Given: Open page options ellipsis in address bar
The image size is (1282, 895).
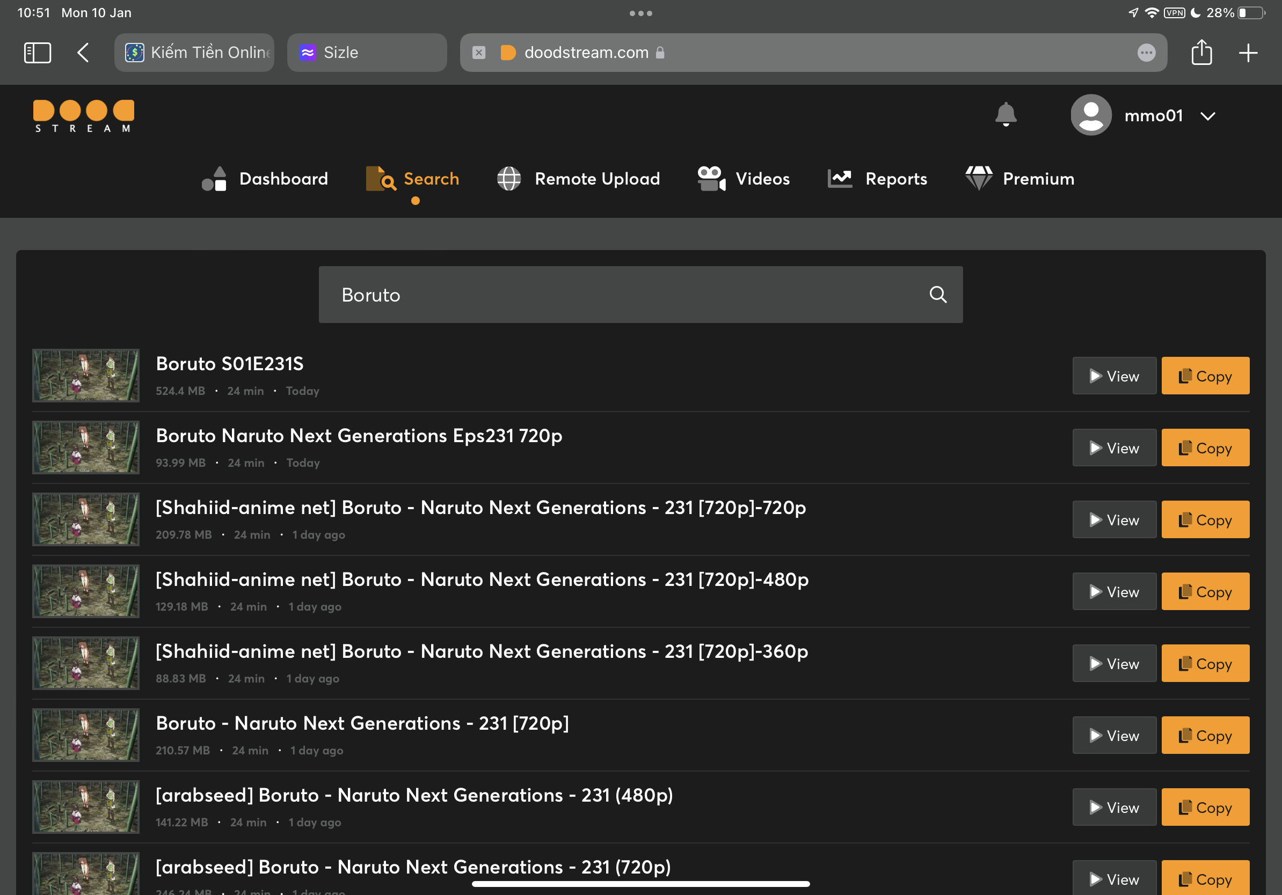Looking at the screenshot, I should (1146, 53).
